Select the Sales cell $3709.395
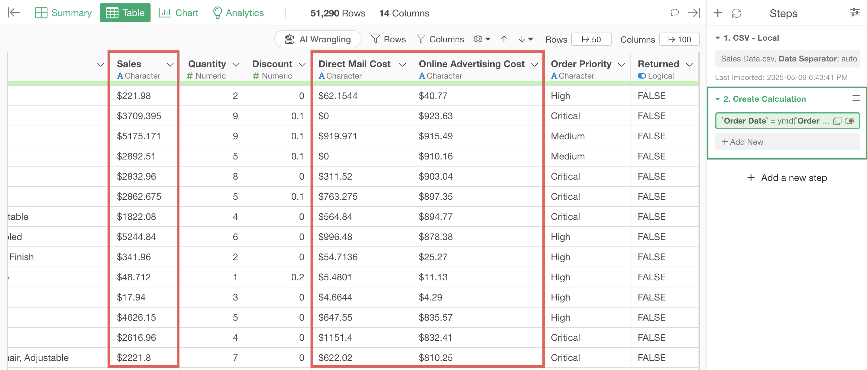This screenshot has width=867, height=370. [x=143, y=116]
